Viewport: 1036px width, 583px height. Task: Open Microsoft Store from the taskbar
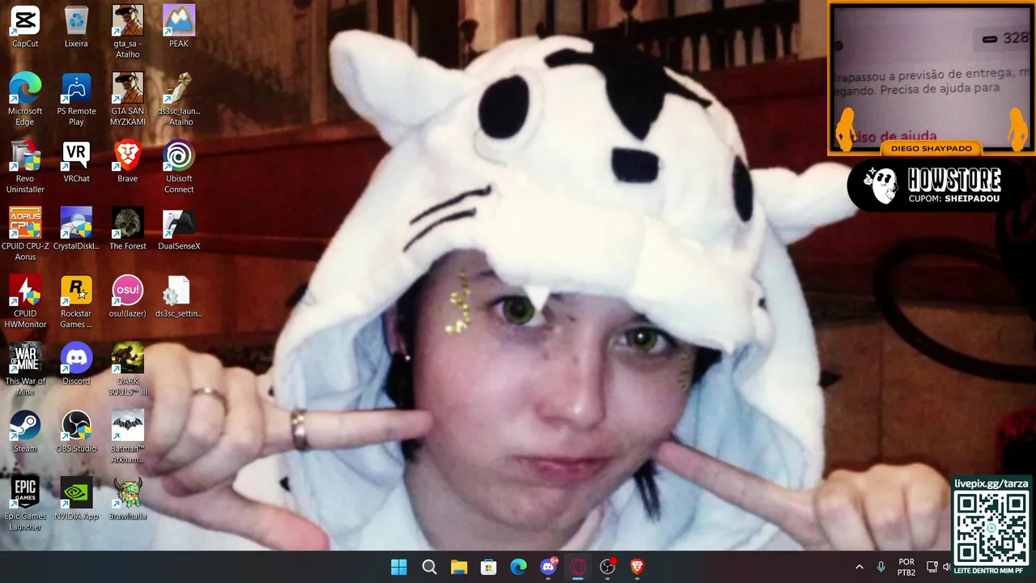click(489, 567)
